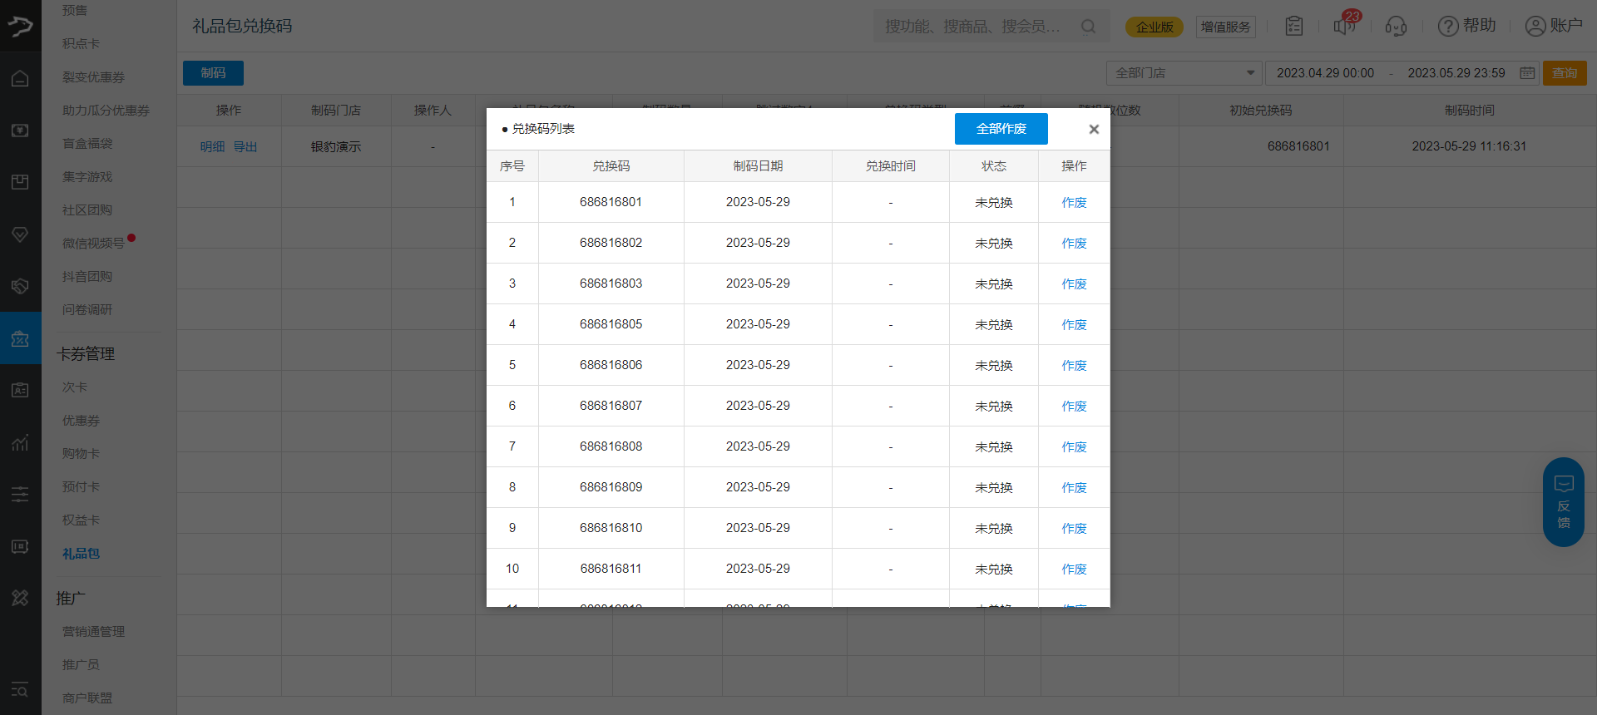The image size is (1597, 715).
Task: Void code 686816809 via 作废
Action: [1074, 487]
